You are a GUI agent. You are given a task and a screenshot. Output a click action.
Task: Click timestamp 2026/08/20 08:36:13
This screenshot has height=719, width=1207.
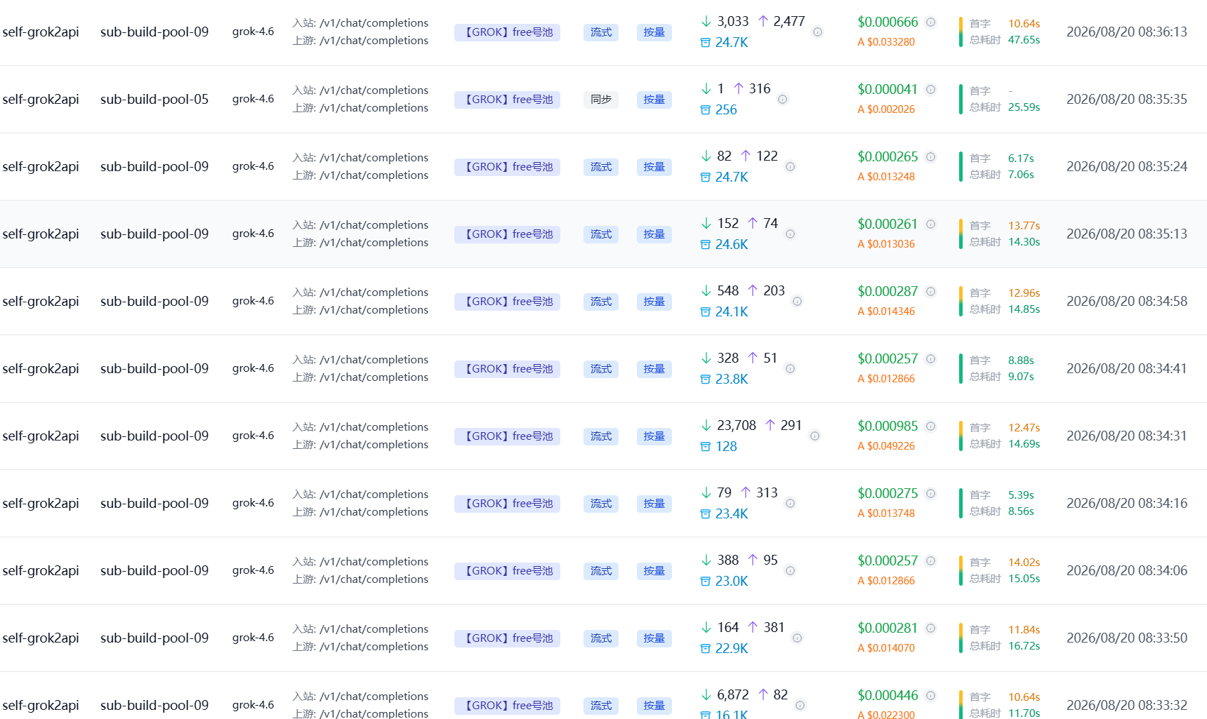(x=1127, y=32)
